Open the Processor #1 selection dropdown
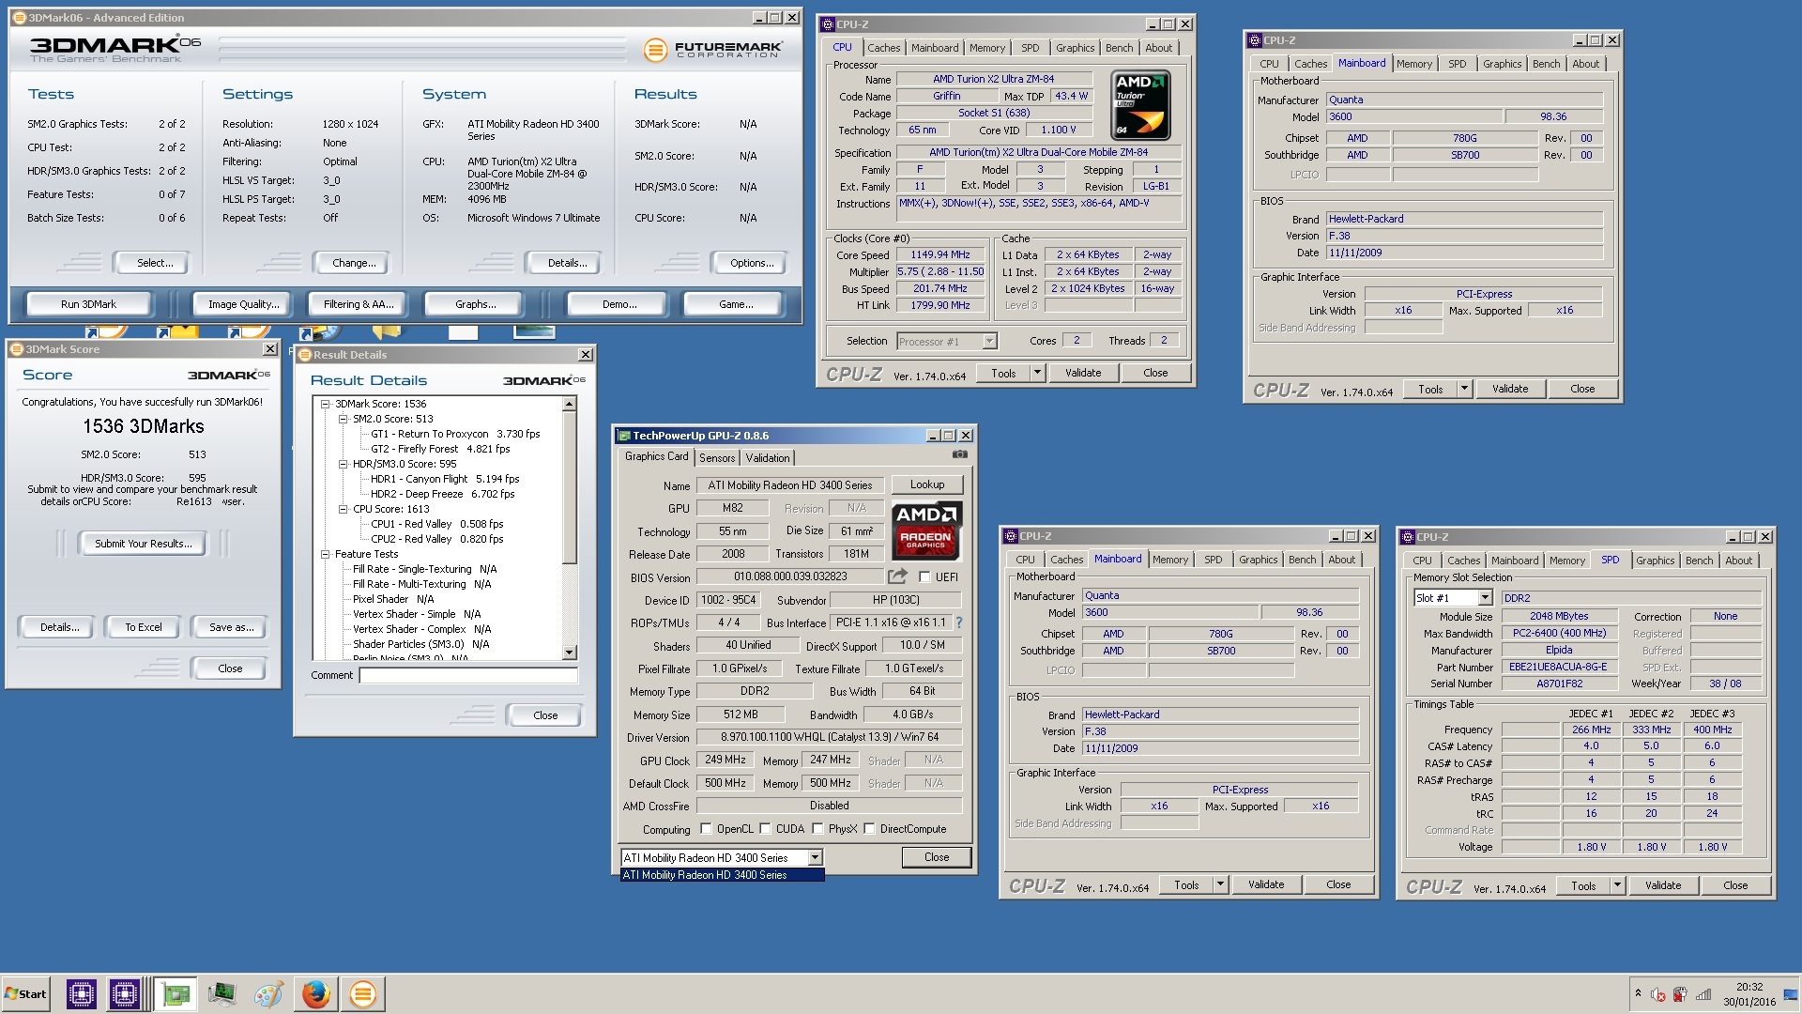Image resolution: width=1802 pixels, height=1014 pixels. click(x=989, y=342)
